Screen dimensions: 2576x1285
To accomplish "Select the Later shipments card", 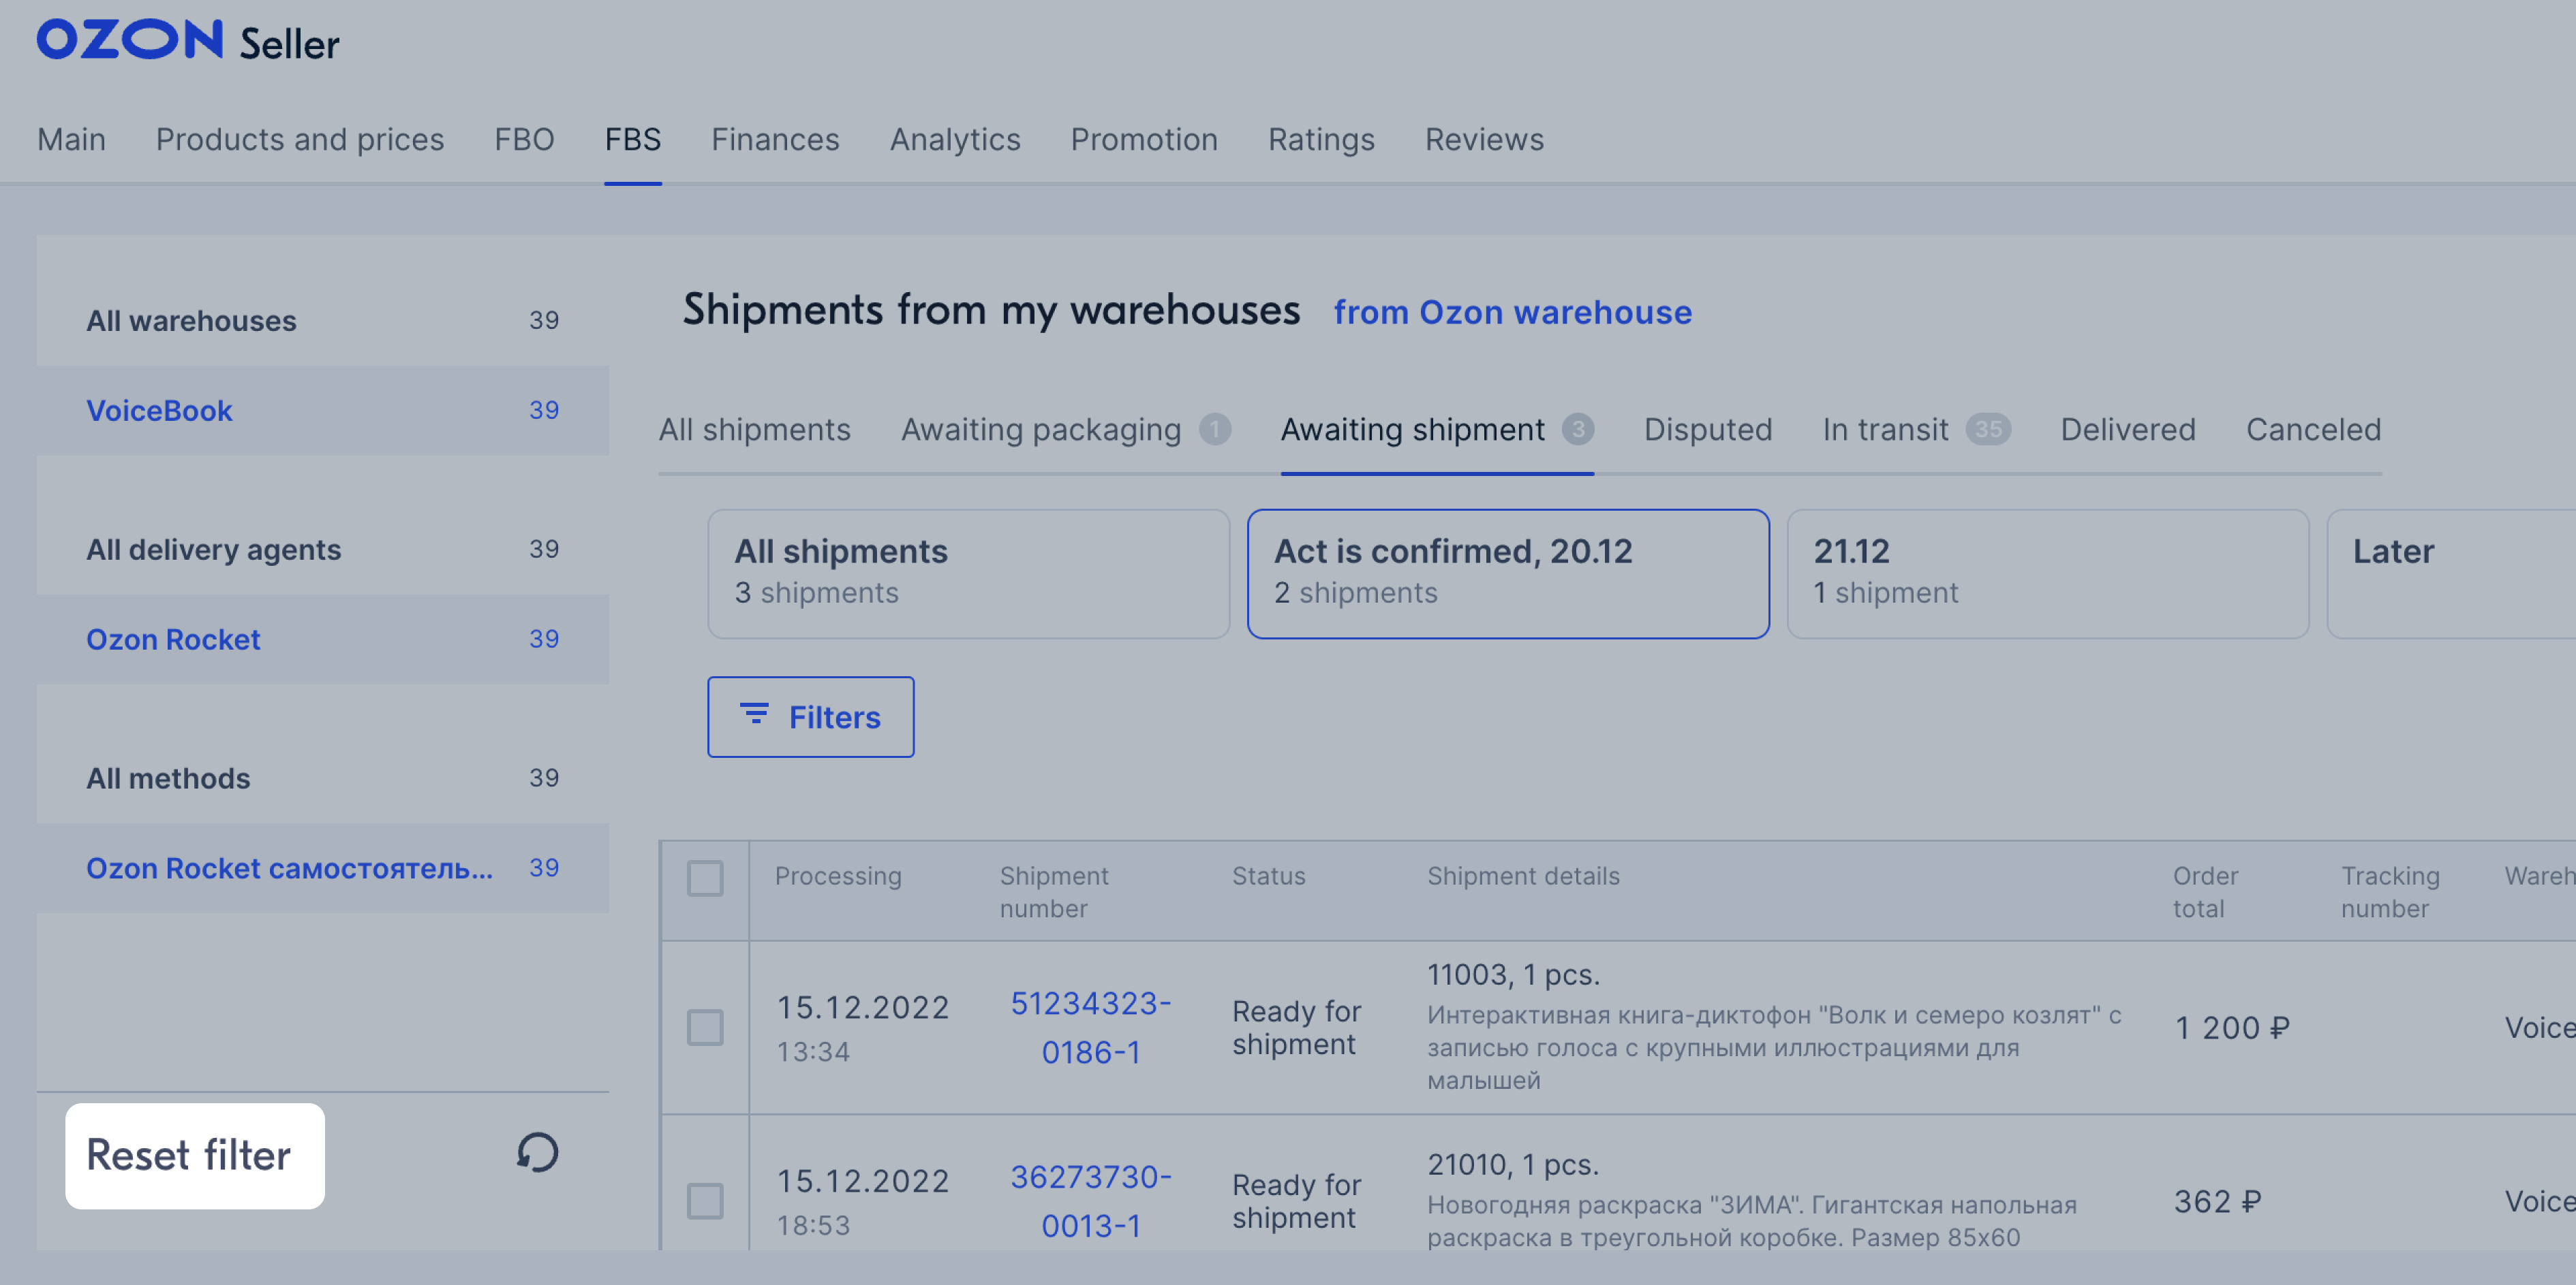I will [2451, 573].
